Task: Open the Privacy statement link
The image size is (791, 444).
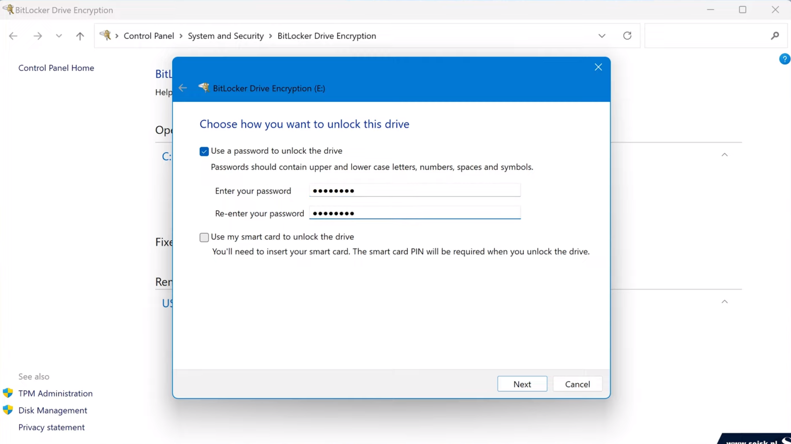Action: pyautogui.click(x=51, y=427)
